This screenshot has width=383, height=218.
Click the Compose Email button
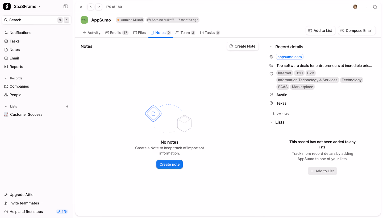coord(357,31)
